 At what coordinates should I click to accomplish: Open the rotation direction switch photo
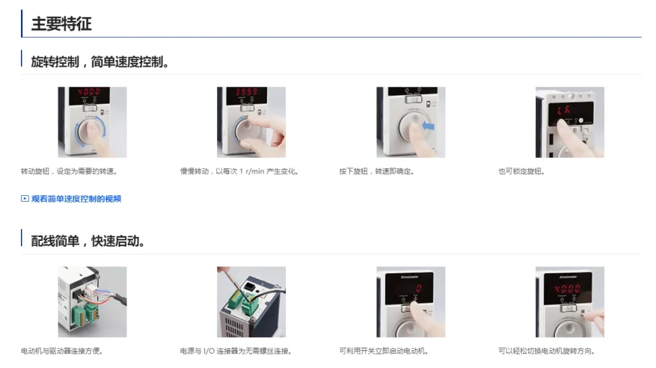point(570,302)
